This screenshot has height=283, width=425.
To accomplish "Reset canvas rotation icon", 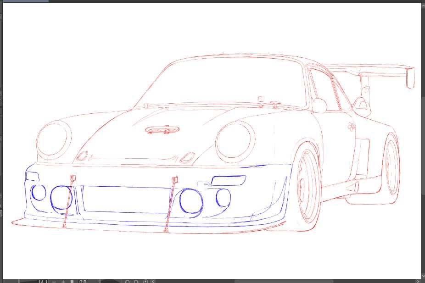I will click(145, 282).
